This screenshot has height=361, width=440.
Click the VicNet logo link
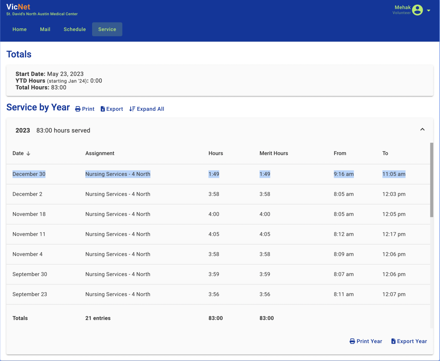click(x=18, y=7)
